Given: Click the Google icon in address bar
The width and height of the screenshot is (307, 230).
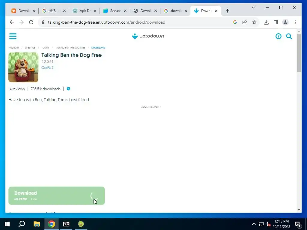Looking at the screenshot, I should 235,22.
